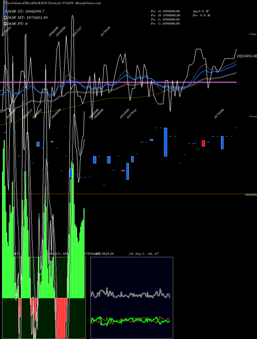
Task: Click the blue DOW ST legend swatch
Action: click(x=6, y=11)
